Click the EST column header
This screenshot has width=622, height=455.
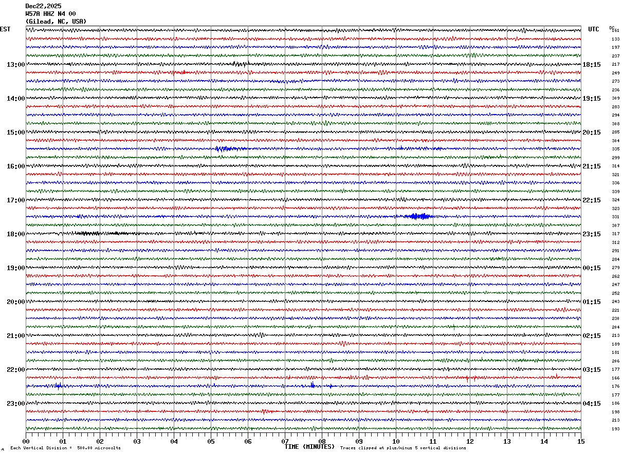pos(5,29)
